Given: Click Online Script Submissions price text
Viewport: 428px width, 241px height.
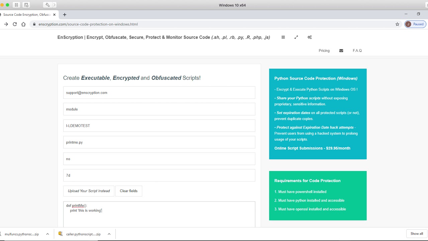Looking at the screenshot, I should coord(312,148).
